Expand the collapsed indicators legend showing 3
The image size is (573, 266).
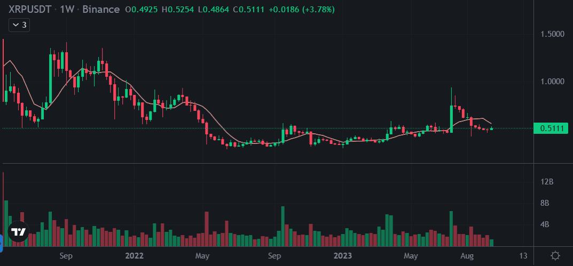coord(20,25)
